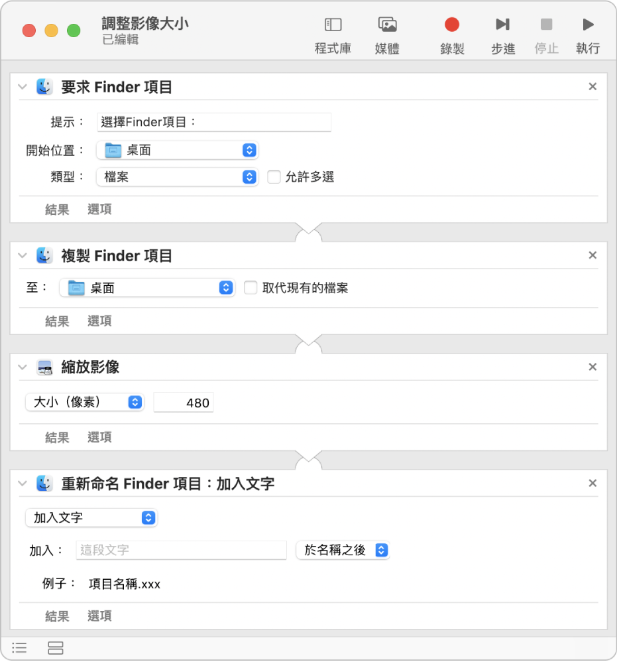
Task: Open the 於名稱之後 position dropdown
Action: pyautogui.click(x=342, y=550)
